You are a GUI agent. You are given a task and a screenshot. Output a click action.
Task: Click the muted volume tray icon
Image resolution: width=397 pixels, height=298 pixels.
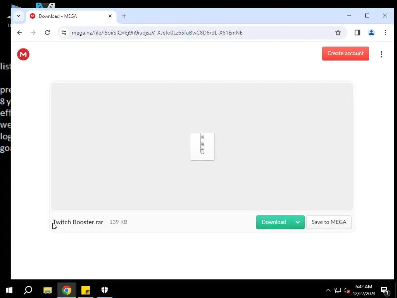click(347, 290)
